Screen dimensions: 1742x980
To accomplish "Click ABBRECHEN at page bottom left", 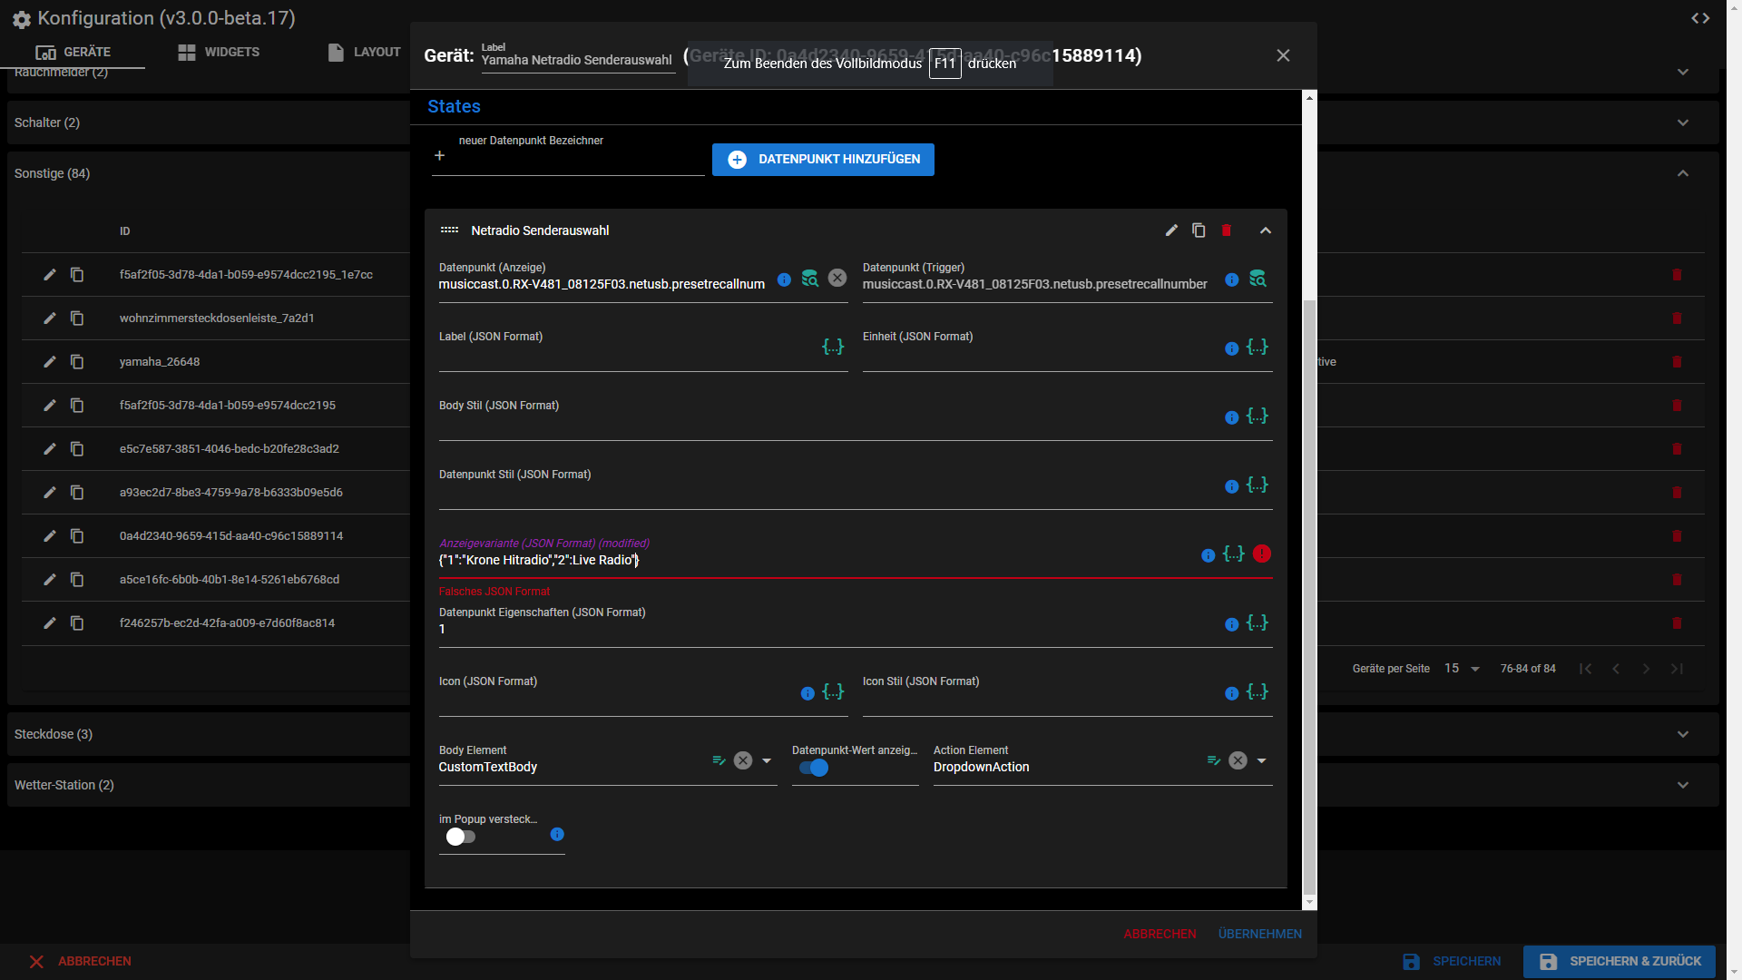I will [80, 961].
